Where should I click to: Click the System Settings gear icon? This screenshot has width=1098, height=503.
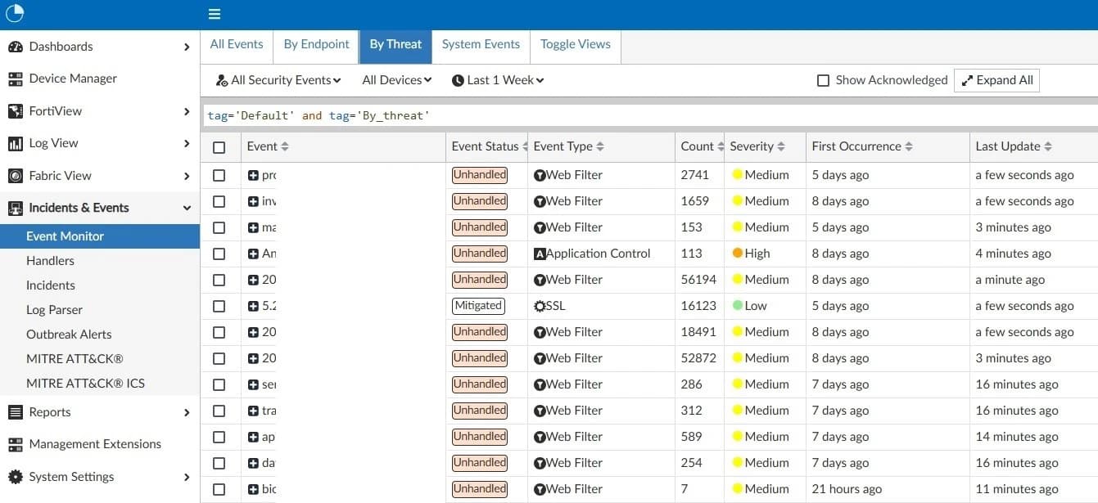15,477
